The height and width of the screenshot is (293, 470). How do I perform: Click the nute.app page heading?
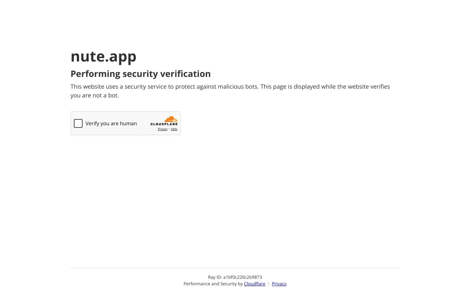[104, 56]
